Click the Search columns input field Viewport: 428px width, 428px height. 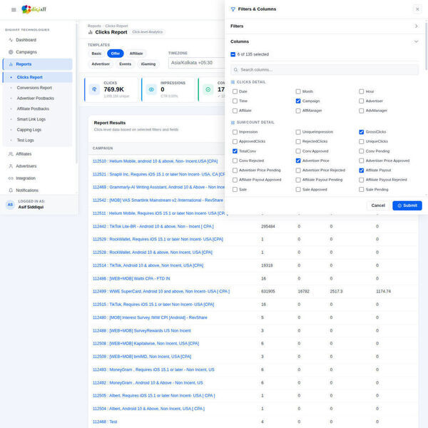click(x=325, y=70)
